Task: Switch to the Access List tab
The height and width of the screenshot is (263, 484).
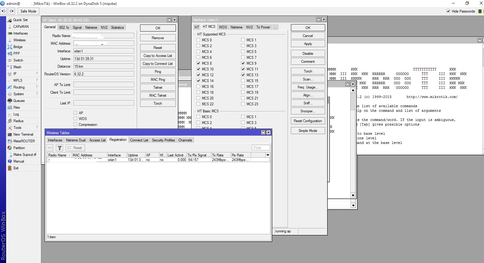Action: [97, 140]
